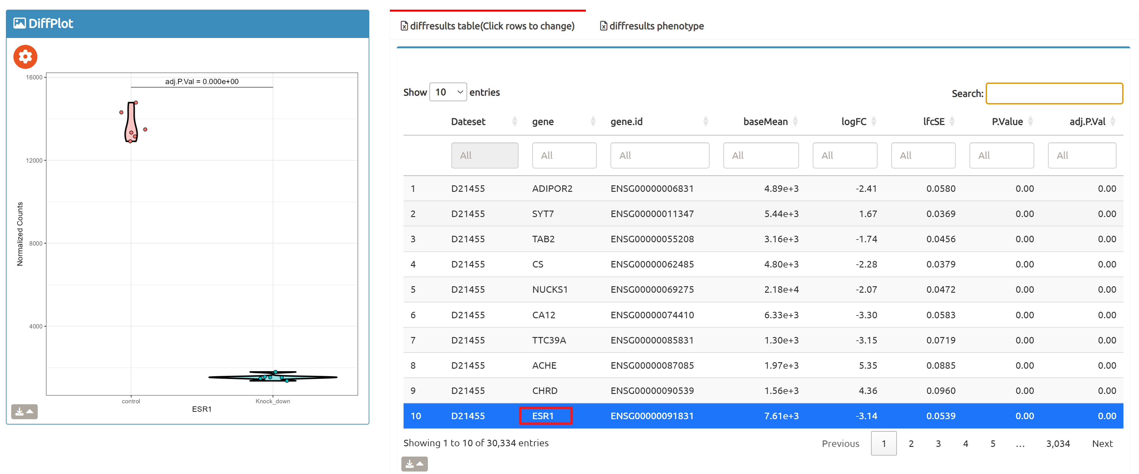Click the DiffPlot panel title
Viewport: 1139px width, 474px height.
point(50,23)
